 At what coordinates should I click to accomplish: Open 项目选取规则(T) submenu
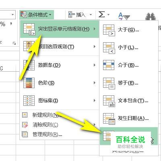click(x=60, y=47)
